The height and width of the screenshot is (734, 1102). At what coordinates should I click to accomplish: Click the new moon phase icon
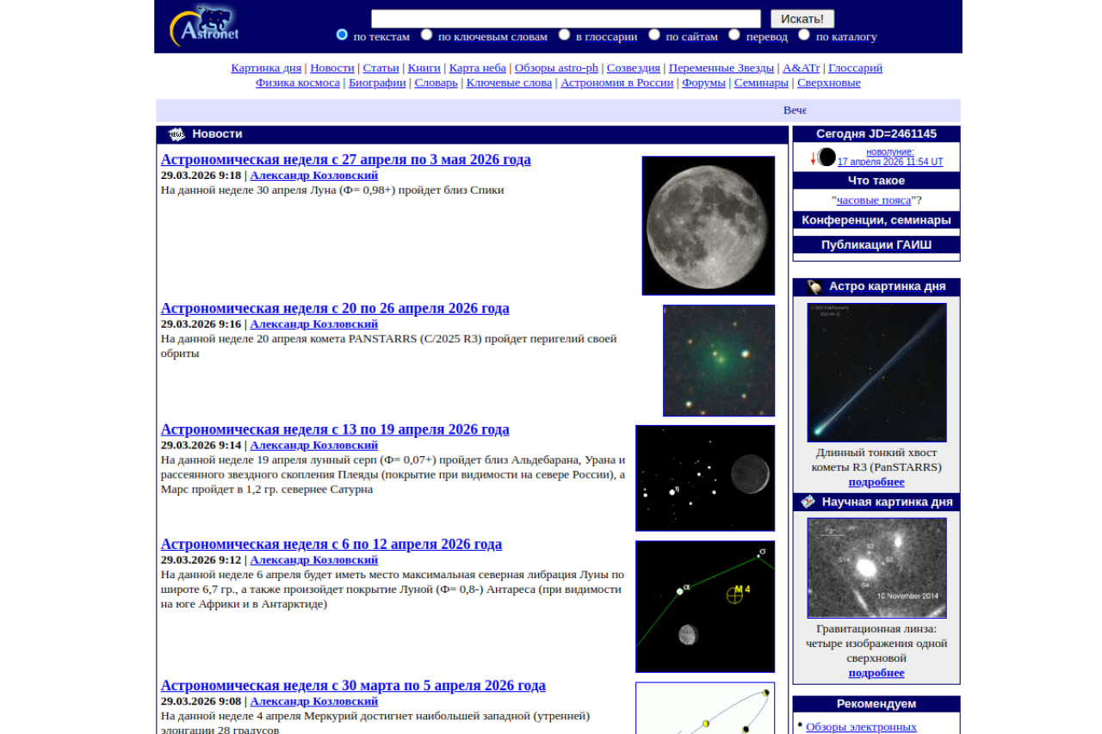point(826,157)
